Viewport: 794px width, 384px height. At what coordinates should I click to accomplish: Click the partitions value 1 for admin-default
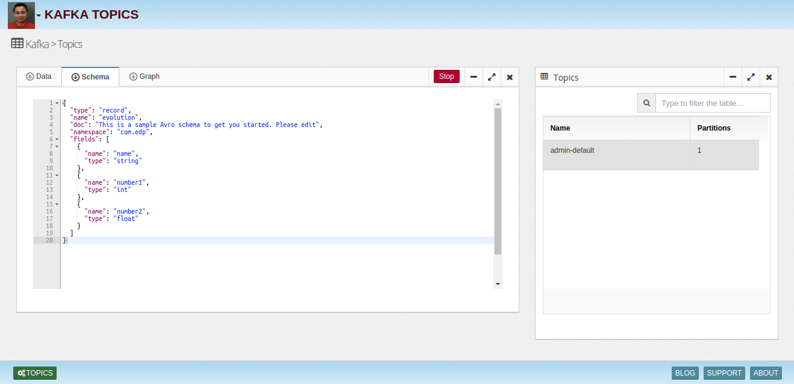point(699,150)
